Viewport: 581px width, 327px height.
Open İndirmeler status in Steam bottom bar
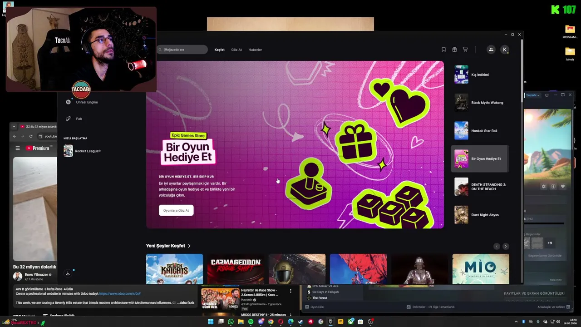click(x=431, y=307)
